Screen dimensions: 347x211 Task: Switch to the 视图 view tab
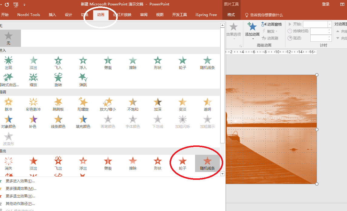click(160, 15)
